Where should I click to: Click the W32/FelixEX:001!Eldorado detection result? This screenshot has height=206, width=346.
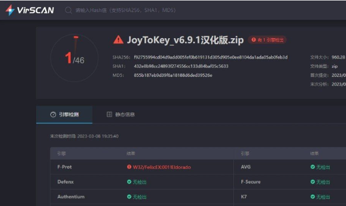[162, 167]
